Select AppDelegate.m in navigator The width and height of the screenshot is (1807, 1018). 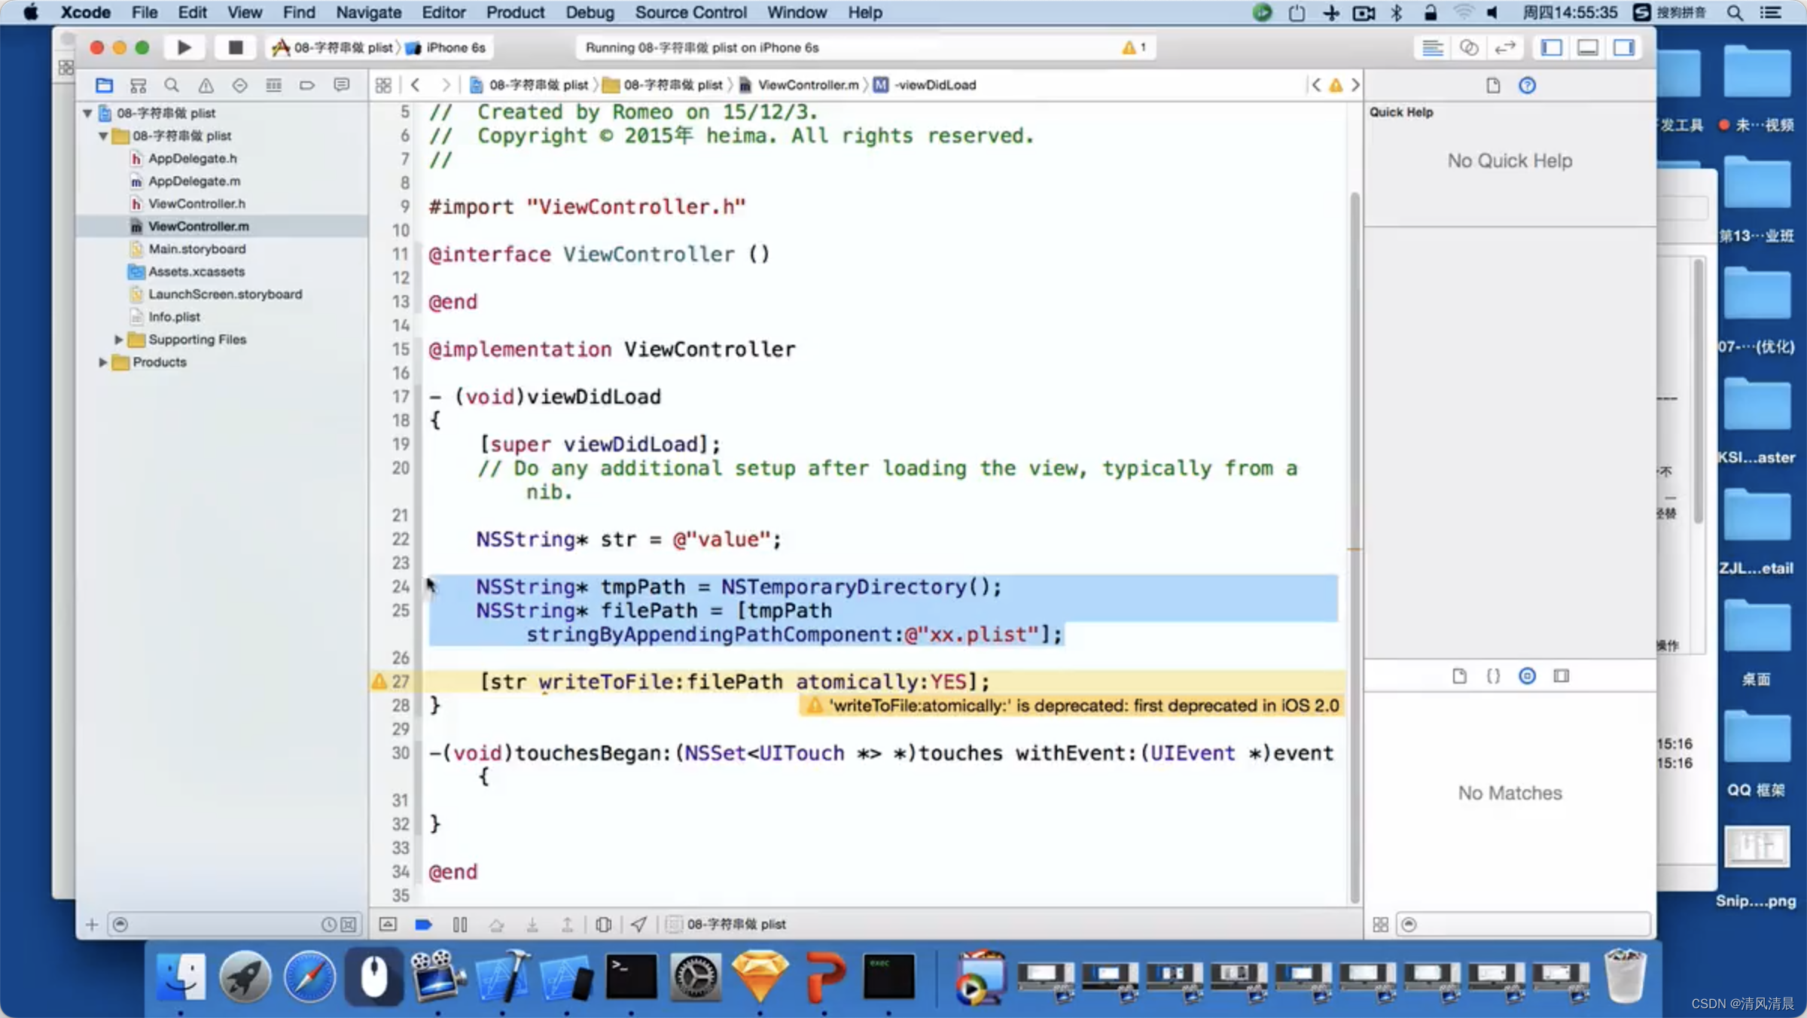(x=194, y=181)
